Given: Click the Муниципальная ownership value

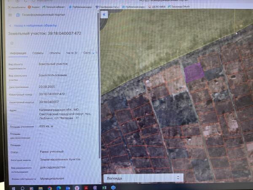Looking at the screenshot, I should [52, 179].
